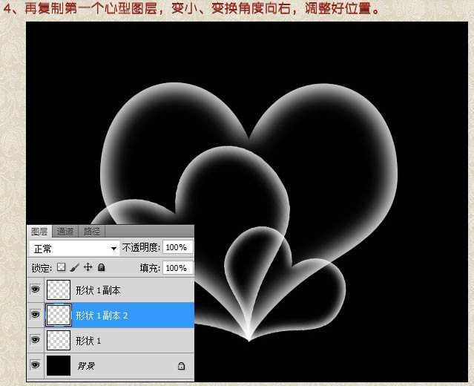Switch to the 图层 tab
The image size is (474, 386).
pyautogui.click(x=40, y=232)
